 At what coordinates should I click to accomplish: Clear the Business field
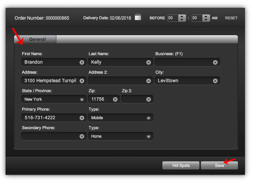[215, 62]
